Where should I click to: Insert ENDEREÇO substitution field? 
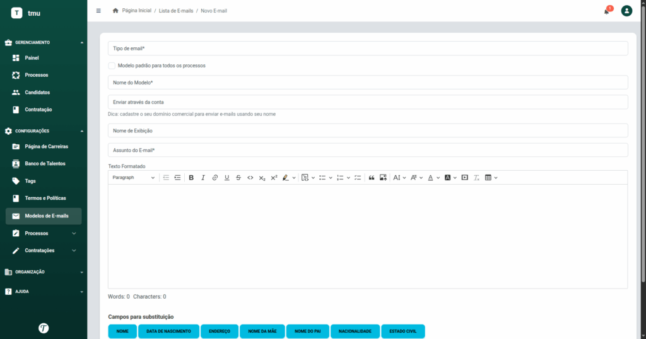pyautogui.click(x=219, y=331)
